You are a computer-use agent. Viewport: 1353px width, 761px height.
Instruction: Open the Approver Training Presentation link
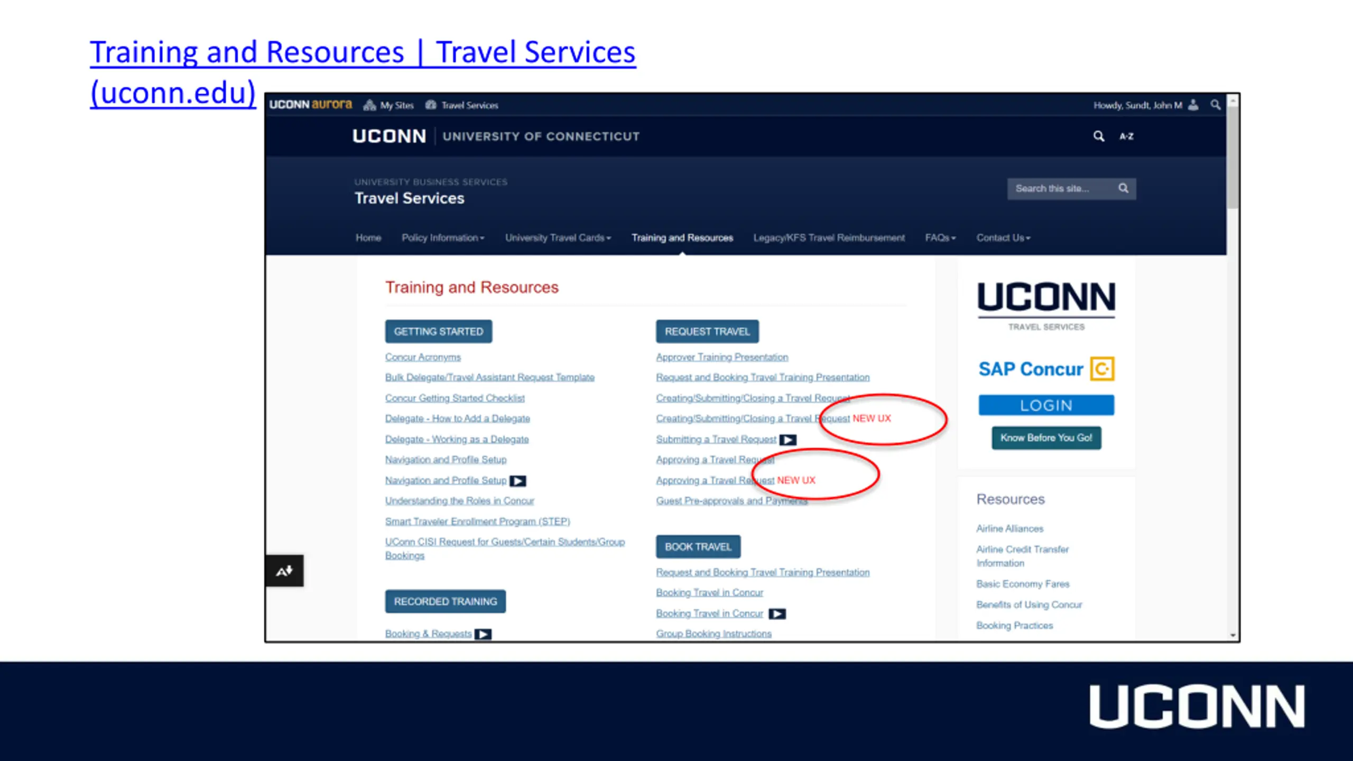coord(722,357)
